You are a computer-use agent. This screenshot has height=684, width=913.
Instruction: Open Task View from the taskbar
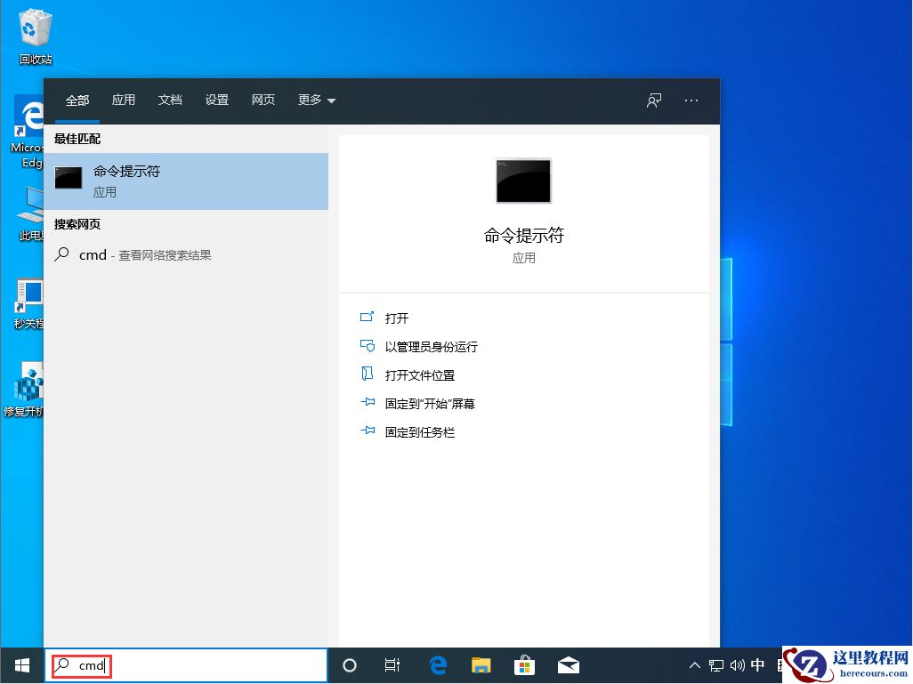point(392,664)
